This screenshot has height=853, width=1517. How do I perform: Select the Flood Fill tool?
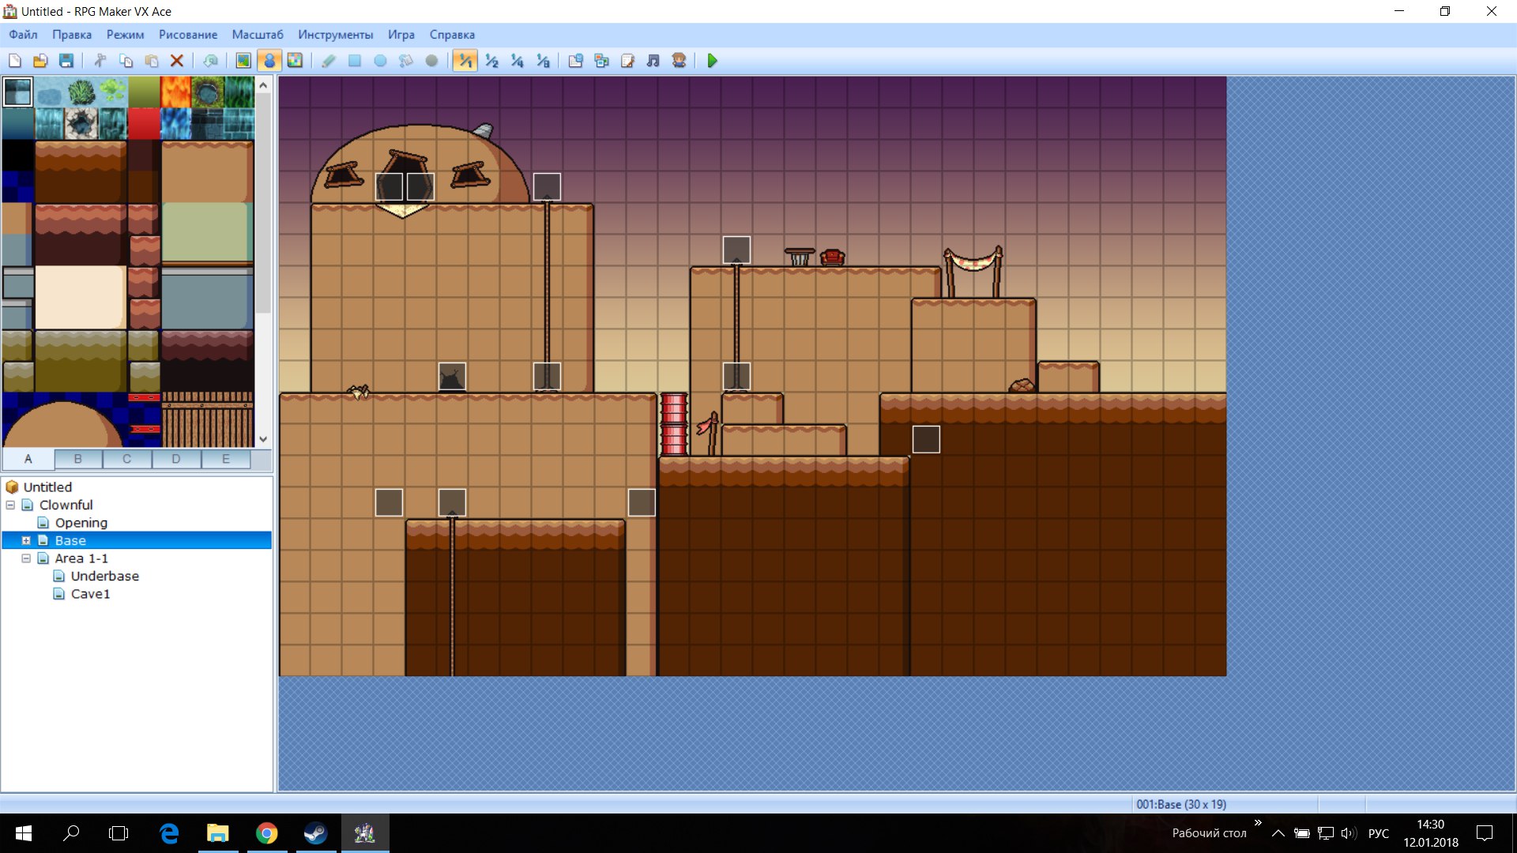[406, 61]
